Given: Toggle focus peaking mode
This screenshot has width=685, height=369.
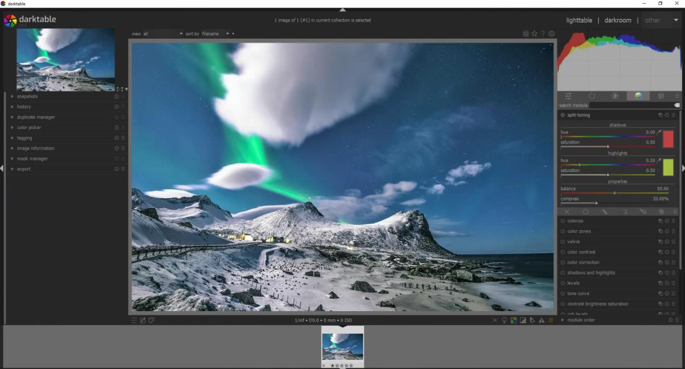Looking at the screenshot, I should (x=495, y=320).
